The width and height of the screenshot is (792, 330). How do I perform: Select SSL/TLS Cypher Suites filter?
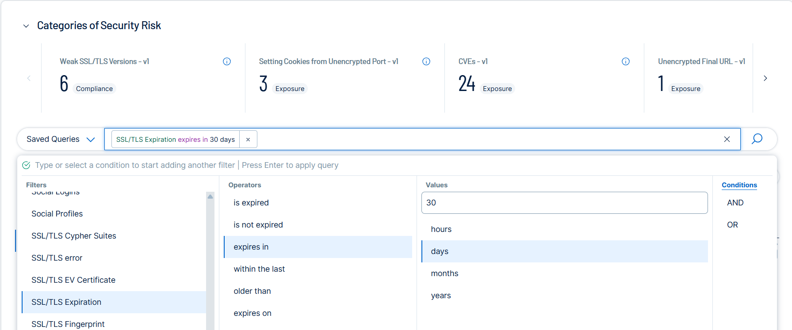coord(74,236)
